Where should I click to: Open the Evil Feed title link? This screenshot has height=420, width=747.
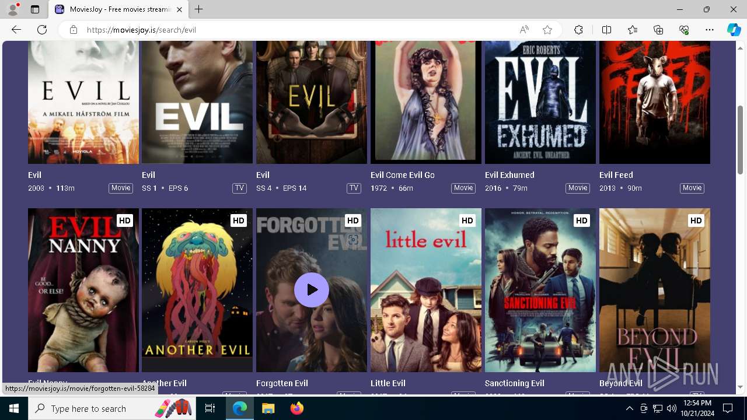[616, 175]
